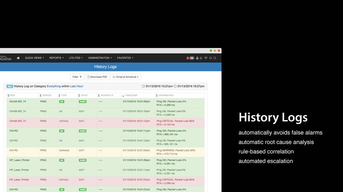343x192 pixels.
Task: Click the Download PDF button
Action: (97, 77)
